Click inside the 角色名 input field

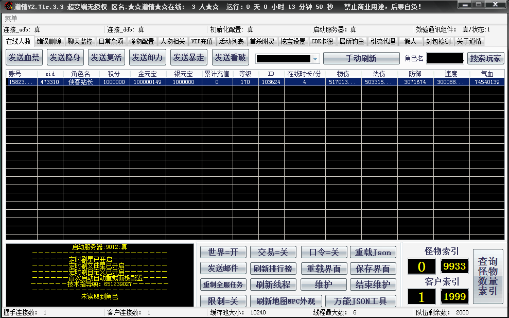(x=444, y=58)
